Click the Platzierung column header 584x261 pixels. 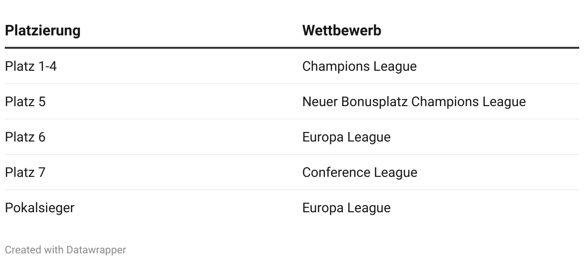tap(43, 31)
